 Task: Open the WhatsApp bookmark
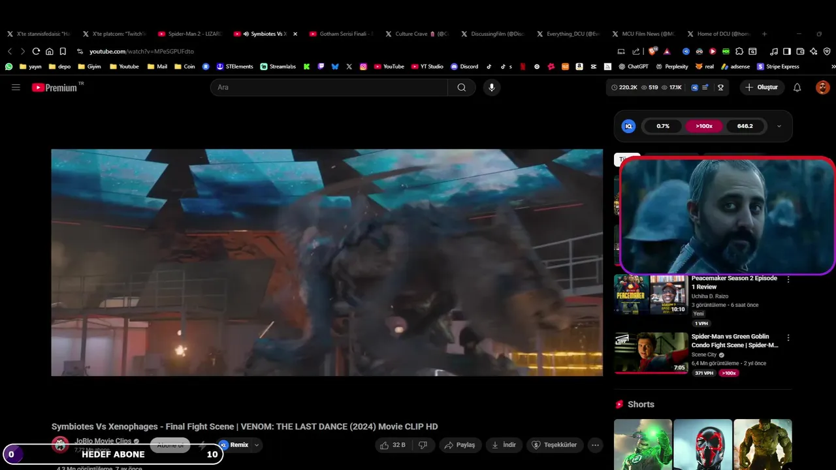8,66
